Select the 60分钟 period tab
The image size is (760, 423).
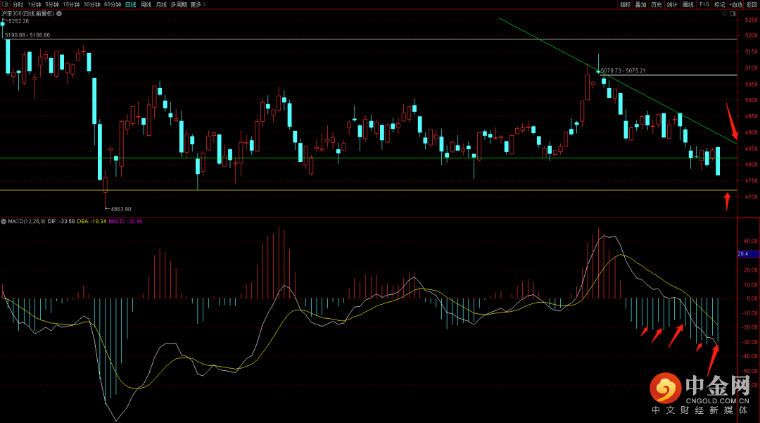[x=113, y=4]
